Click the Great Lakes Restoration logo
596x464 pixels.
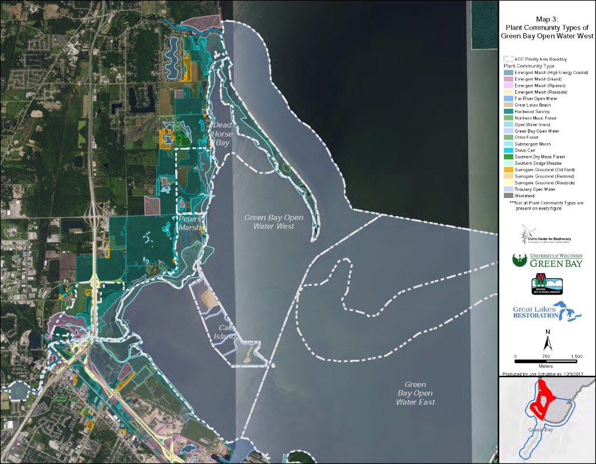[547, 311]
